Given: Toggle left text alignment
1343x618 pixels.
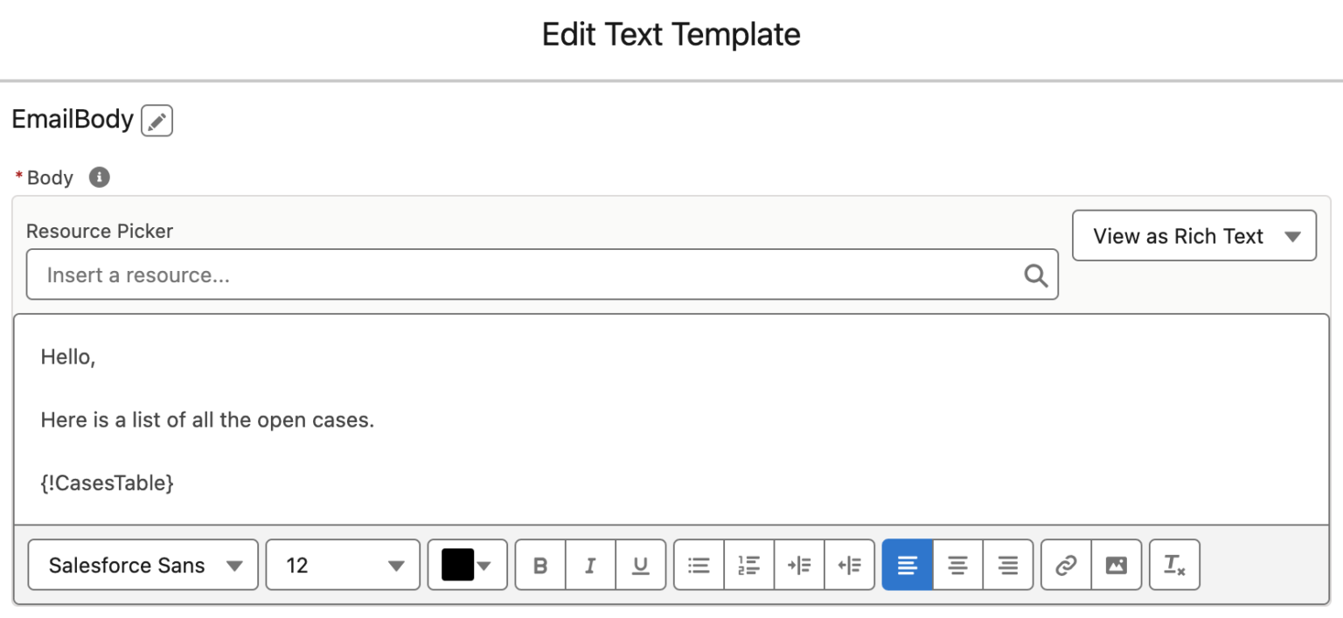Looking at the screenshot, I should point(907,565).
